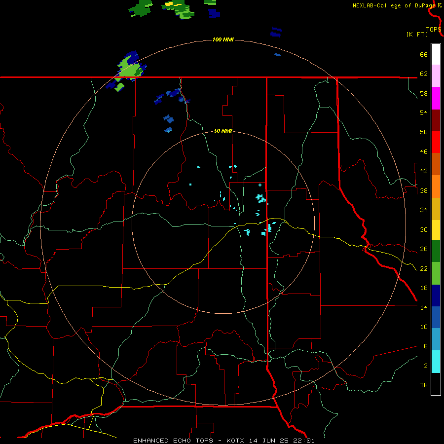Image resolution: width=444 pixels, height=444 pixels.
Task: Select the magenta swatch in the color scale
Action: point(436,98)
